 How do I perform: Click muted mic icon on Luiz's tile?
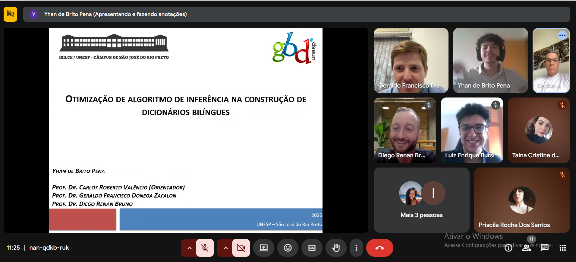[496, 105]
